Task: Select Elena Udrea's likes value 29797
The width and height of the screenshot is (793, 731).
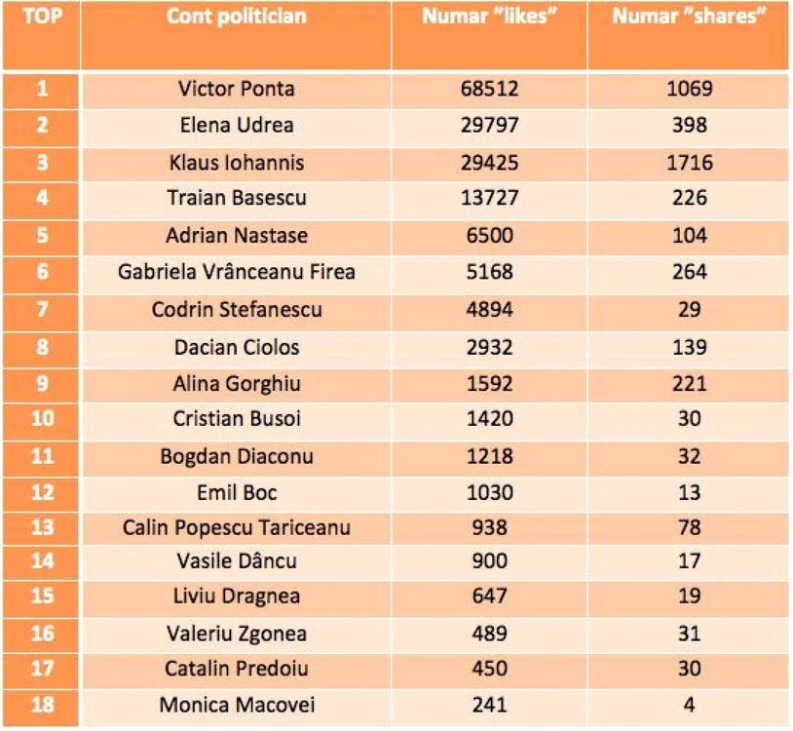Action: coord(489,126)
